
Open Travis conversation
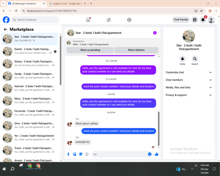click(x=29, y=150)
